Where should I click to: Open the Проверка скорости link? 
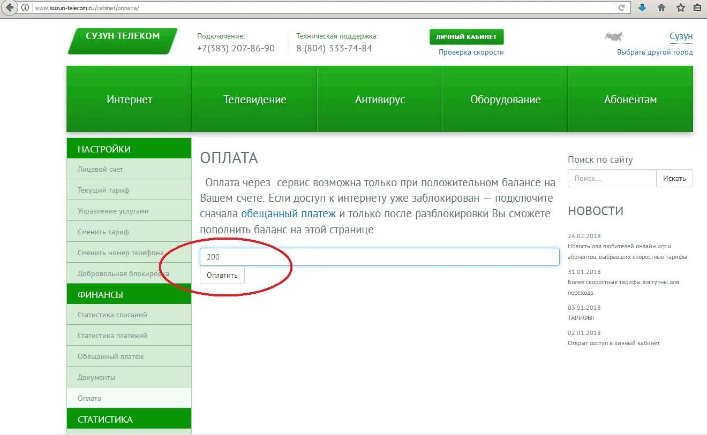(x=471, y=52)
